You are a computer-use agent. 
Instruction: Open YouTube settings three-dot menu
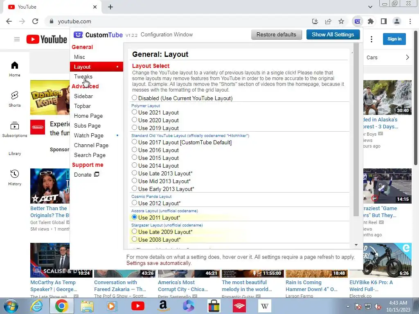pos(372,40)
